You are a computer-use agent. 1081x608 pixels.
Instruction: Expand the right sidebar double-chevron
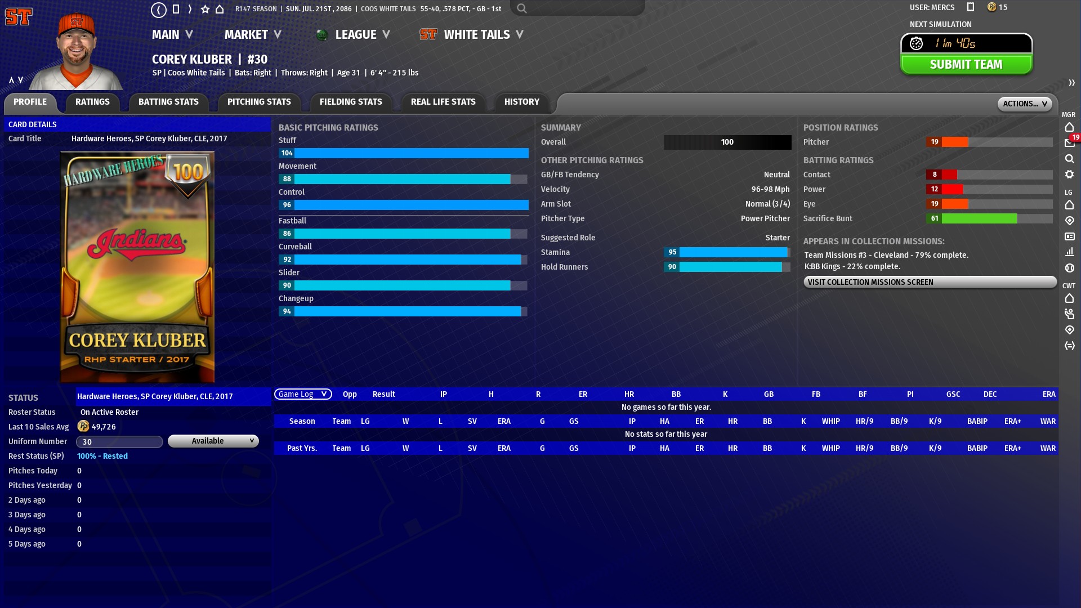tap(1071, 83)
